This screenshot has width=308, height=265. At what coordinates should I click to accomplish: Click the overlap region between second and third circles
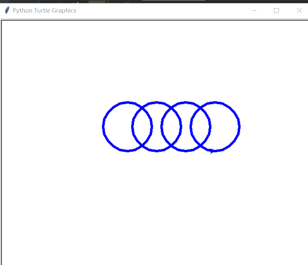pos(171,127)
